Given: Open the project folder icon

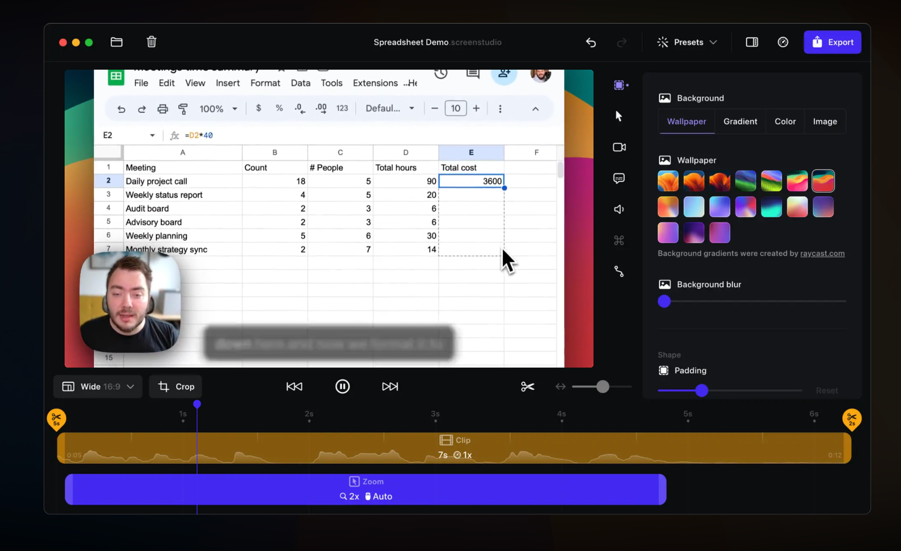Looking at the screenshot, I should click(116, 42).
